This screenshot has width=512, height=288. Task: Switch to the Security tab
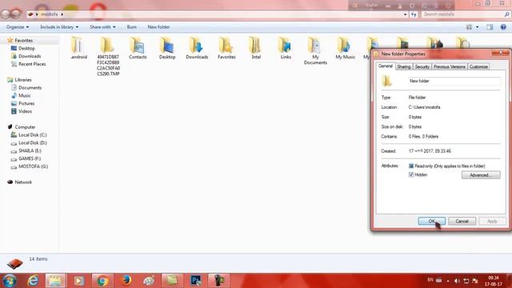coord(422,66)
